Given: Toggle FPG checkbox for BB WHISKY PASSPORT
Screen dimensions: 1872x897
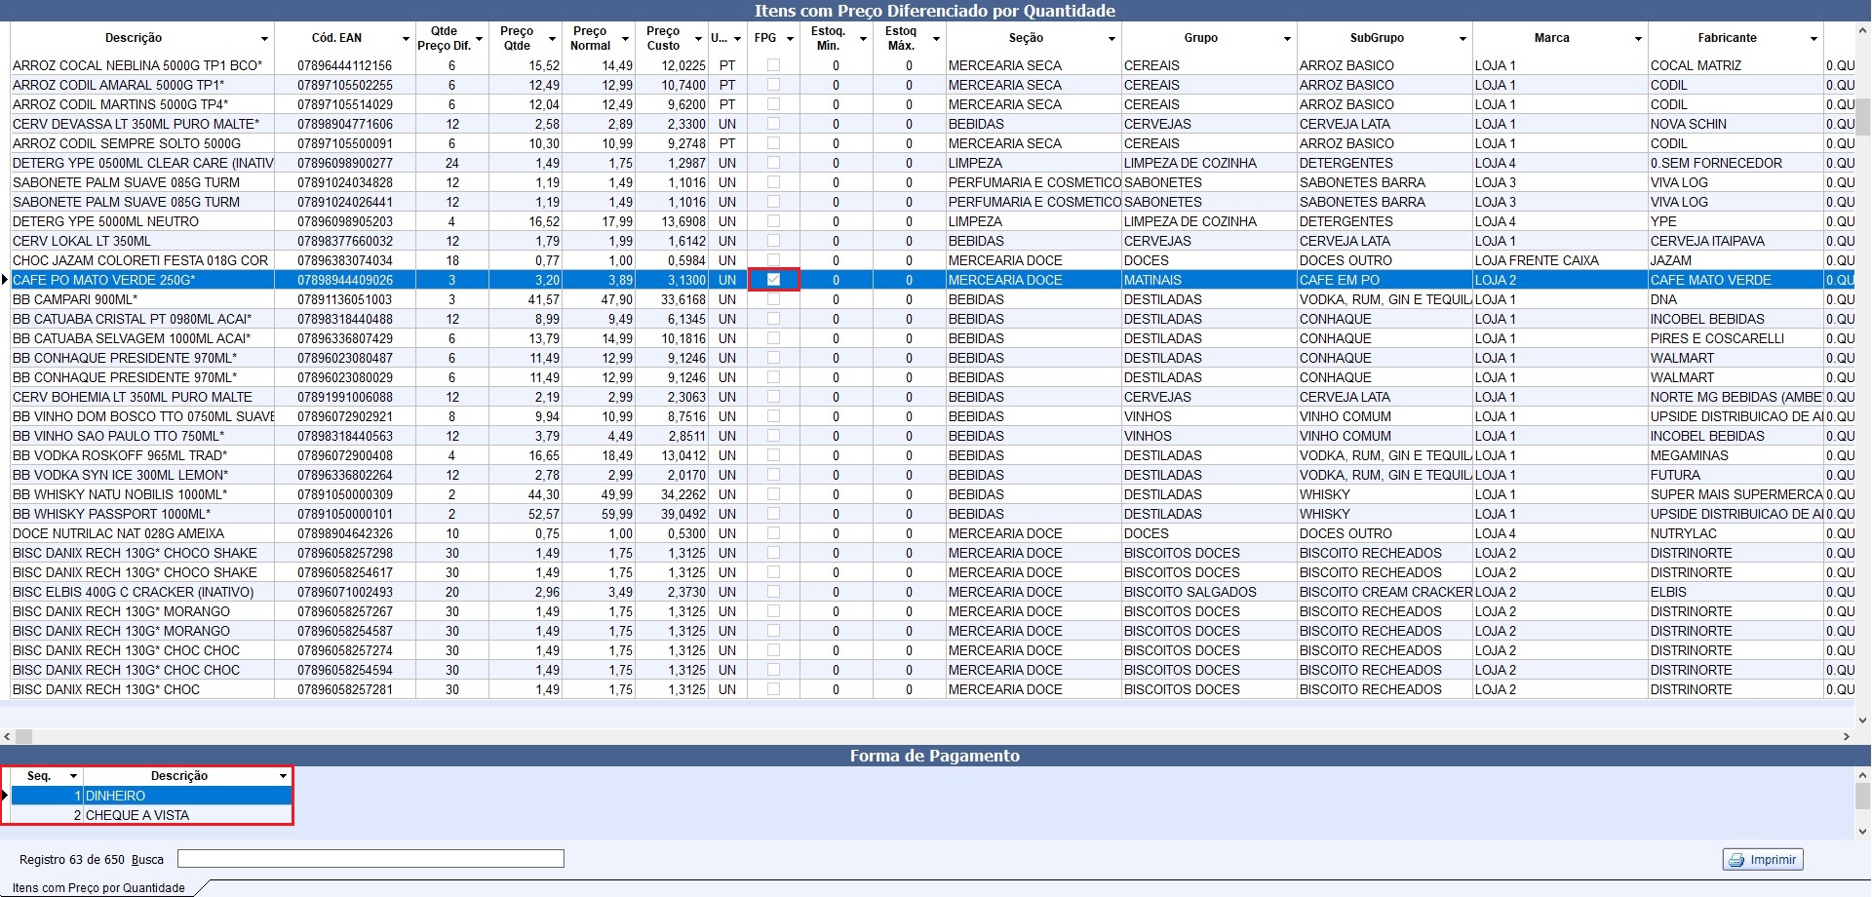Looking at the screenshot, I should click(773, 514).
